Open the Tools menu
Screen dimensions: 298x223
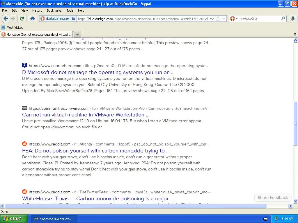tap(70, 10)
